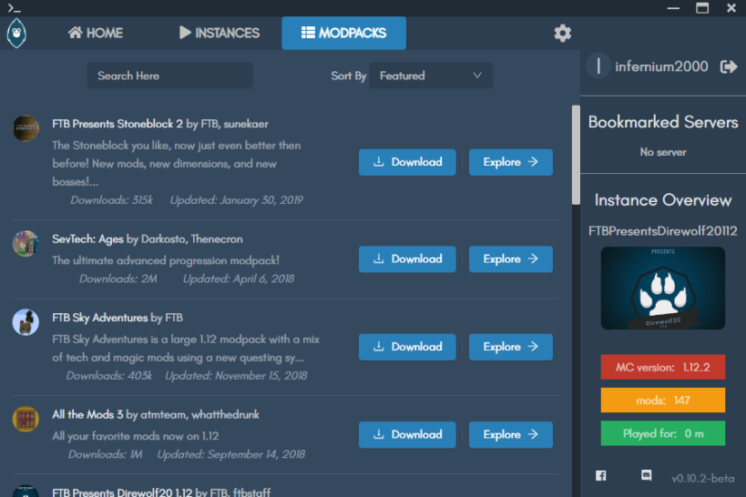Click Updated: November 15, 2018 text
The height and width of the screenshot is (497, 746).
coord(236,376)
